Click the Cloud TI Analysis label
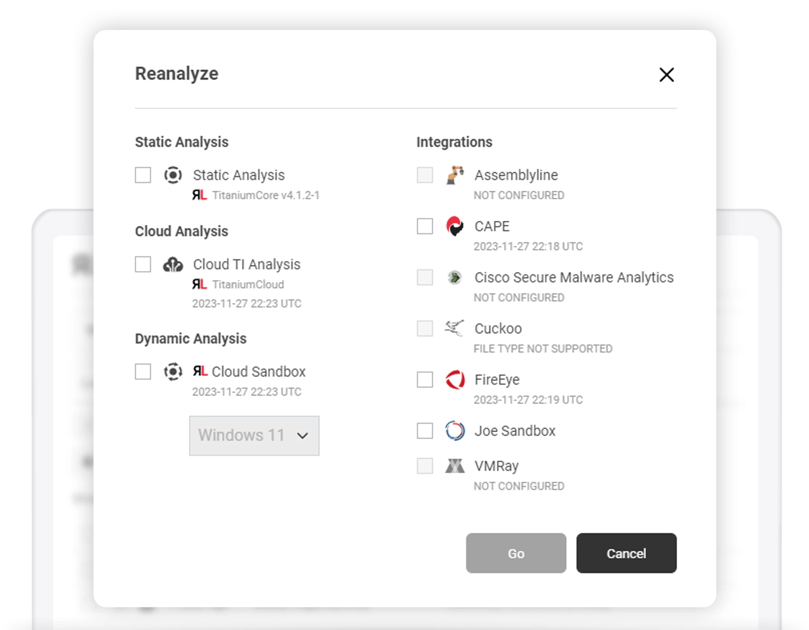Screen dimensions: 809x630 click(247, 265)
